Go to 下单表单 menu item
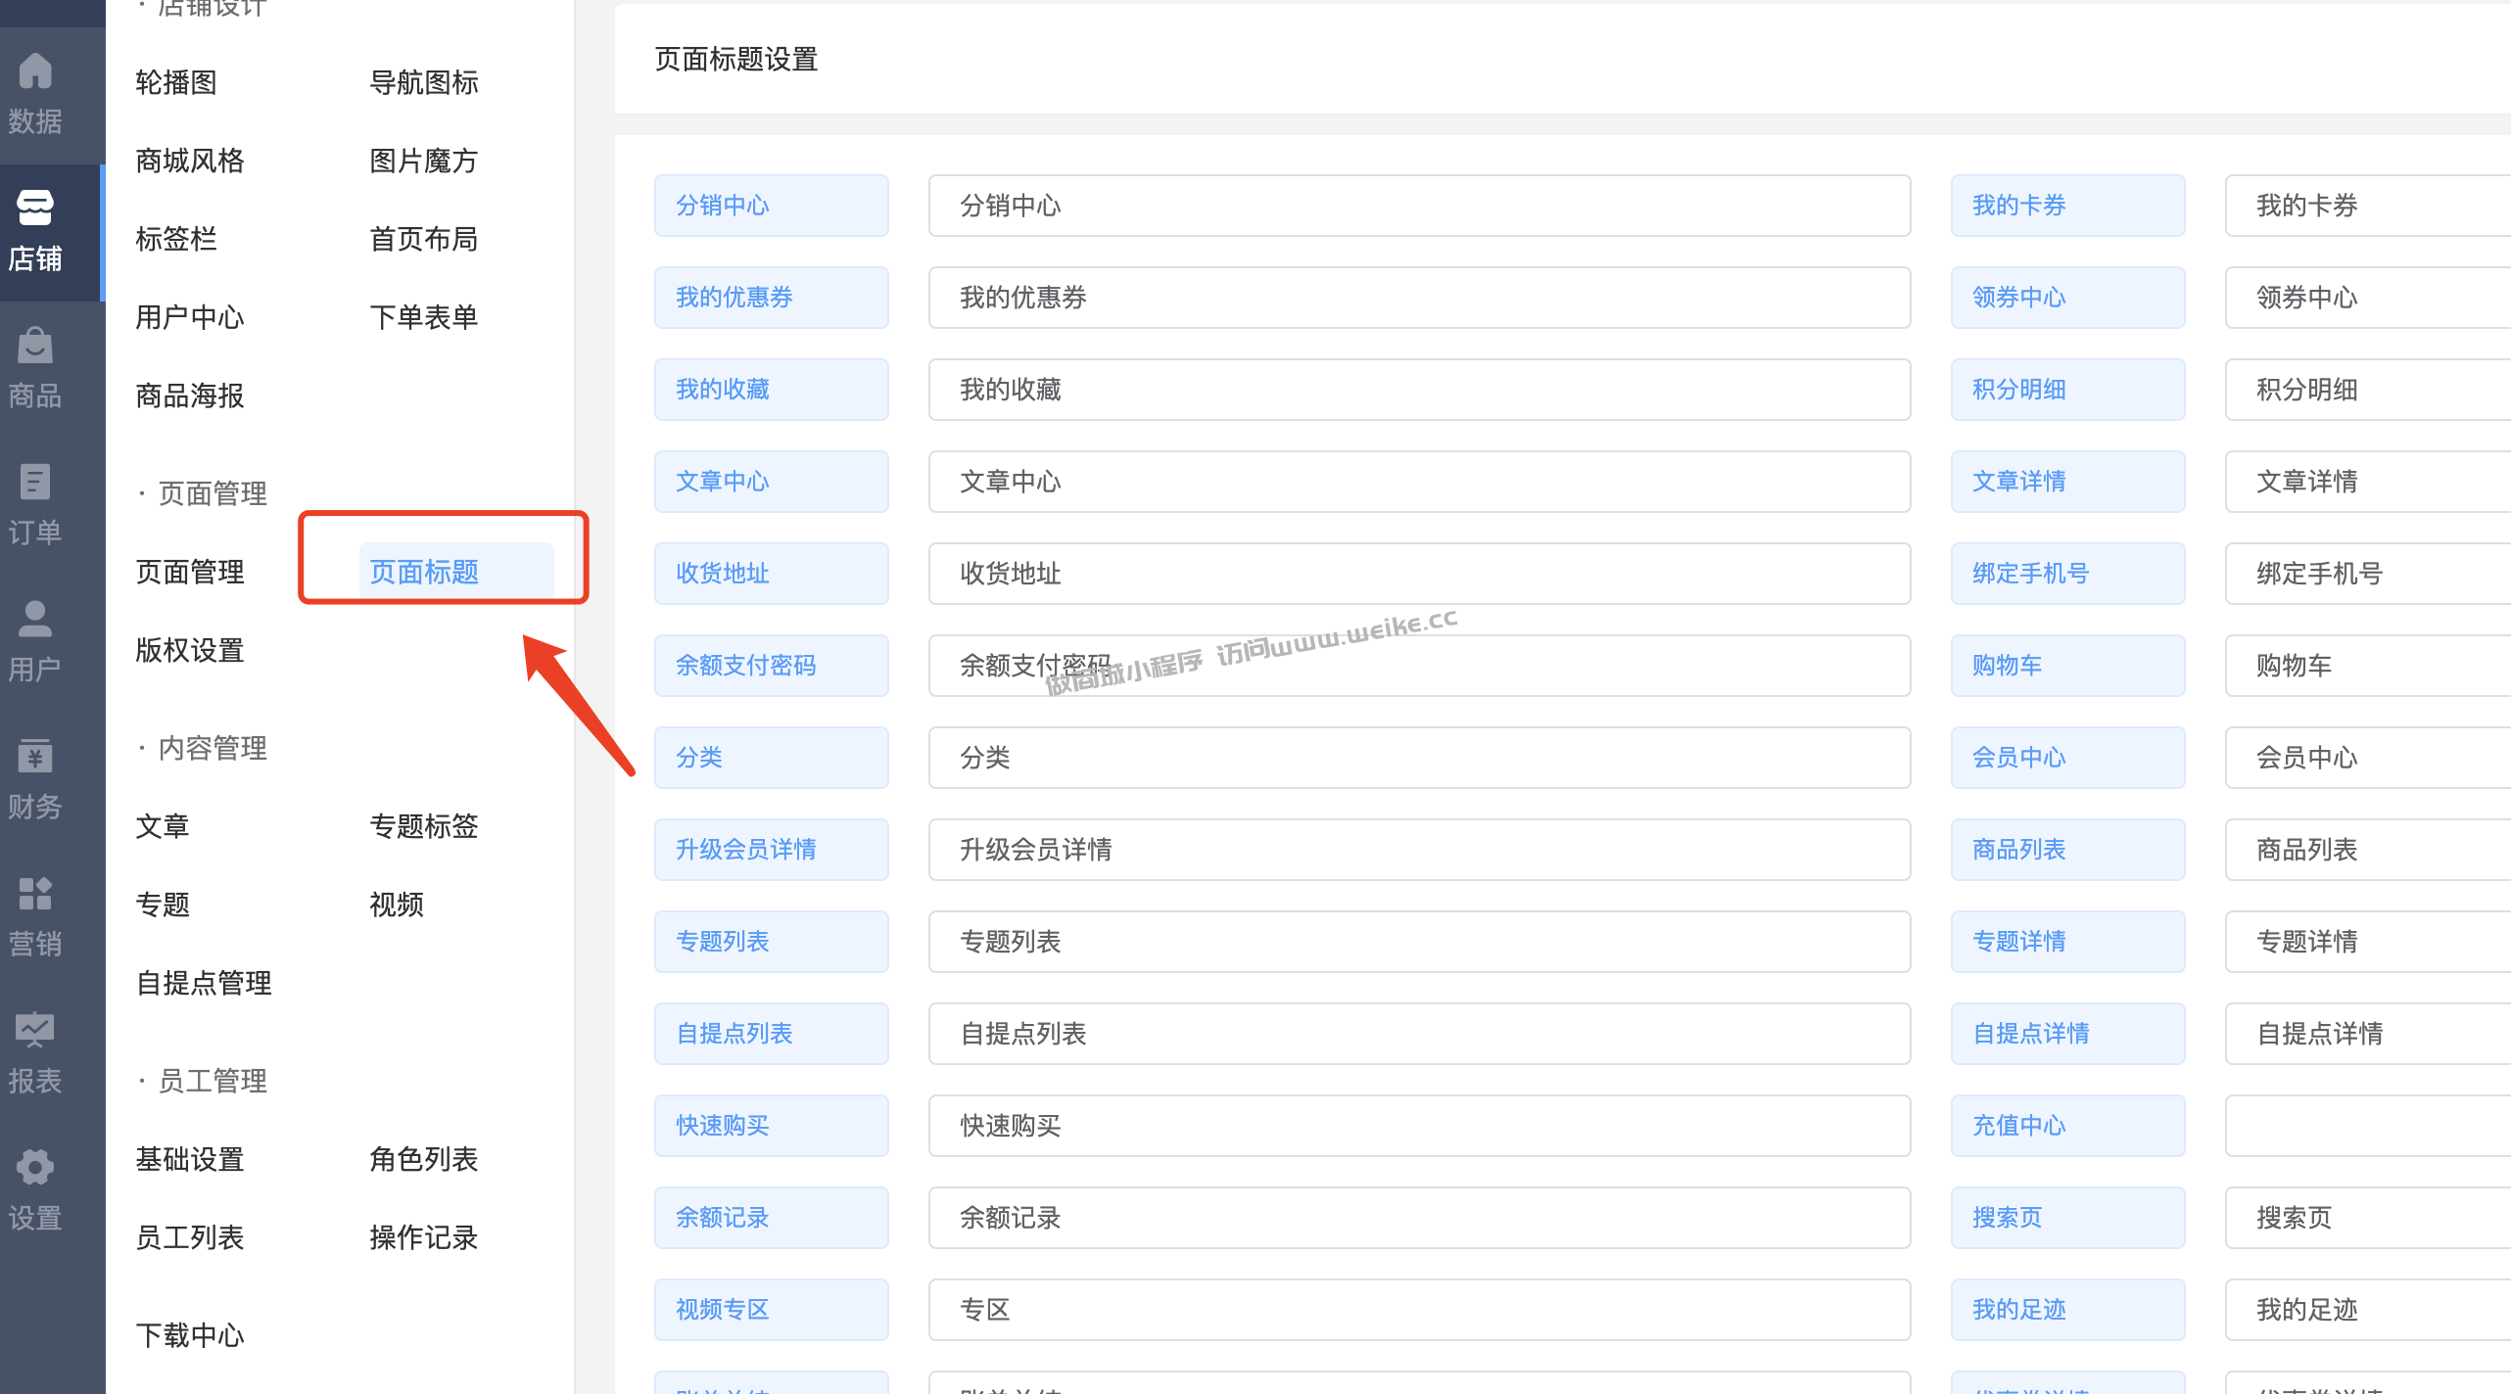 pyautogui.click(x=424, y=317)
